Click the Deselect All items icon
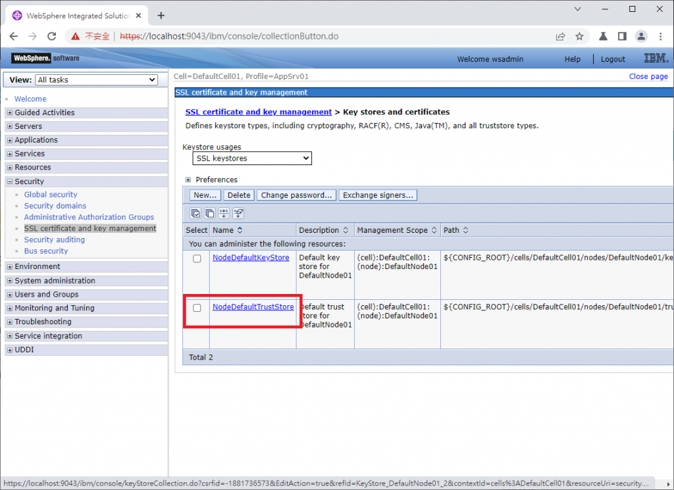674x490 pixels. [210, 213]
